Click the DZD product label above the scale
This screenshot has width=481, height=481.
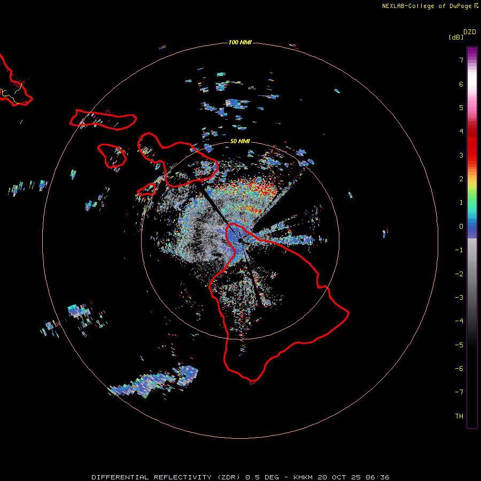[469, 32]
